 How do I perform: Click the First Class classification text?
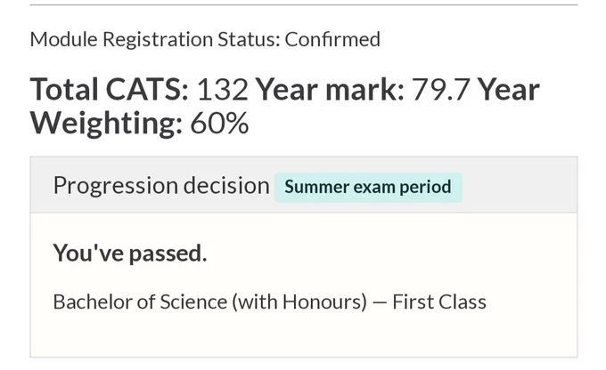pyautogui.click(x=439, y=302)
